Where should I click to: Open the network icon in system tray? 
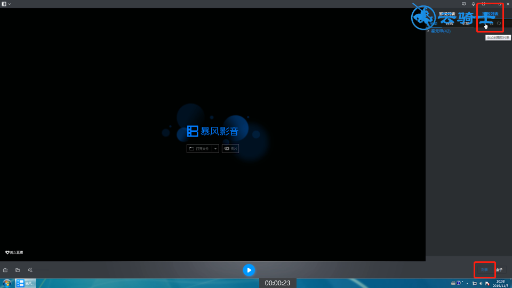click(x=475, y=283)
